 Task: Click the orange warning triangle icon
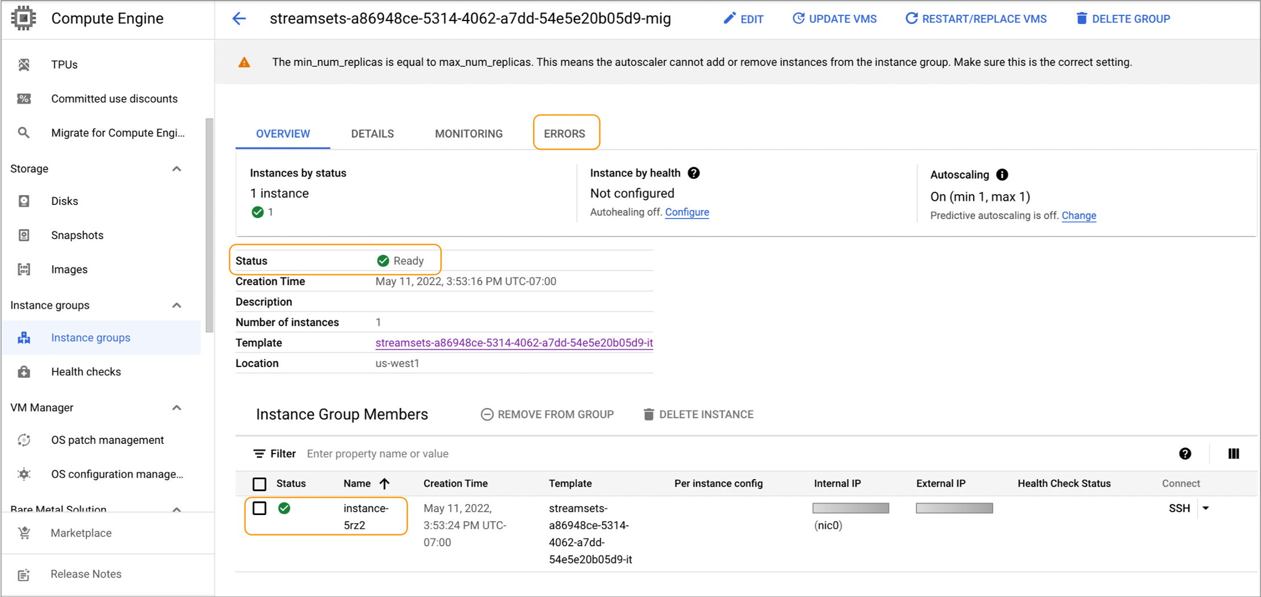point(244,63)
